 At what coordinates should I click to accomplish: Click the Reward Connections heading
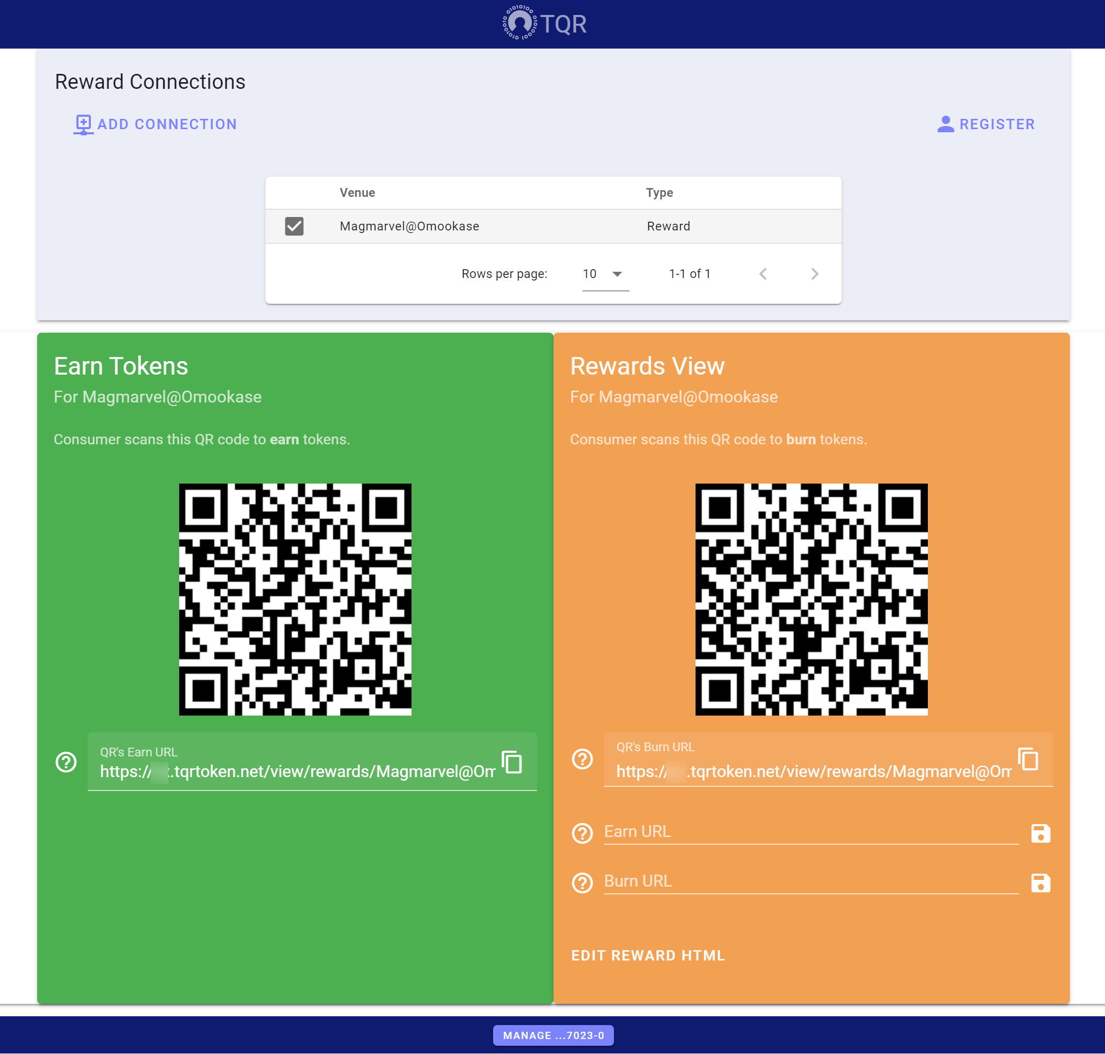(x=150, y=82)
